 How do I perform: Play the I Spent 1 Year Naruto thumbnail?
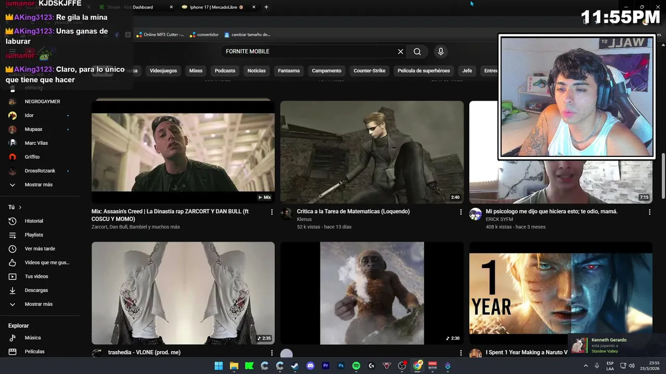pyautogui.click(x=560, y=293)
